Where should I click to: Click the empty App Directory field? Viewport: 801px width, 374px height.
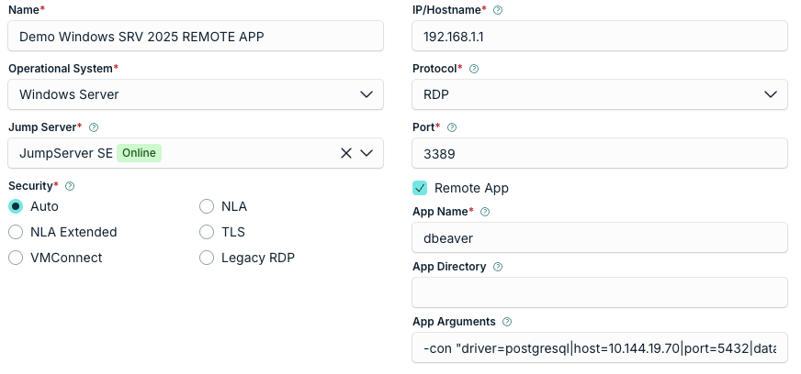click(x=600, y=292)
